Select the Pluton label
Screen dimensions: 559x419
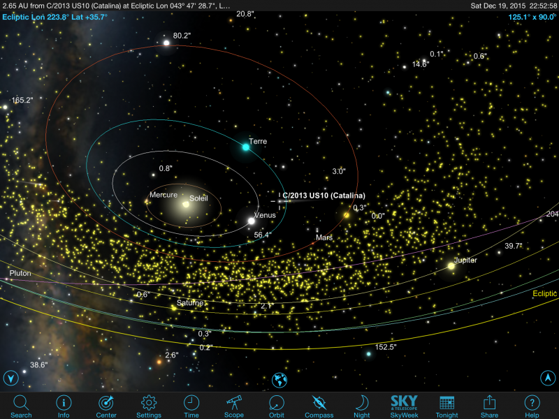(x=20, y=273)
